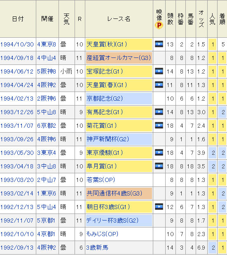Open the デイリー杯3歳S(G2) race link
This screenshot has width=227, height=255.
pos(112,221)
